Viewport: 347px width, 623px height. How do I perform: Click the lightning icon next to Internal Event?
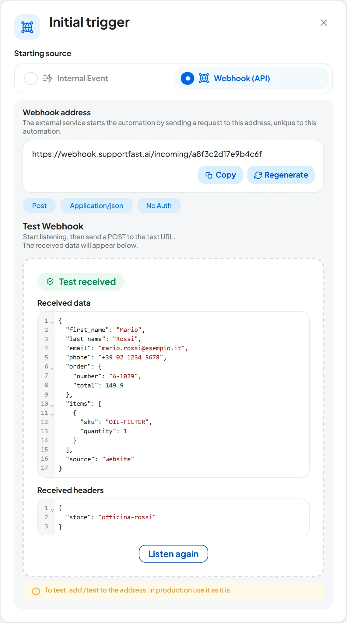pyautogui.click(x=47, y=78)
